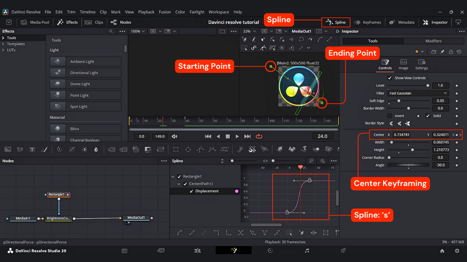Screen dimensions: 467x262
Task: Open the Filter Fast Gaussian dropdown
Action: click(418, 93)
